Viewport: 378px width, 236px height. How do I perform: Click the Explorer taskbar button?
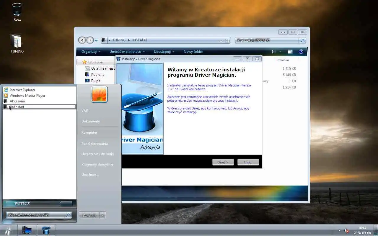tap(27, 230)
